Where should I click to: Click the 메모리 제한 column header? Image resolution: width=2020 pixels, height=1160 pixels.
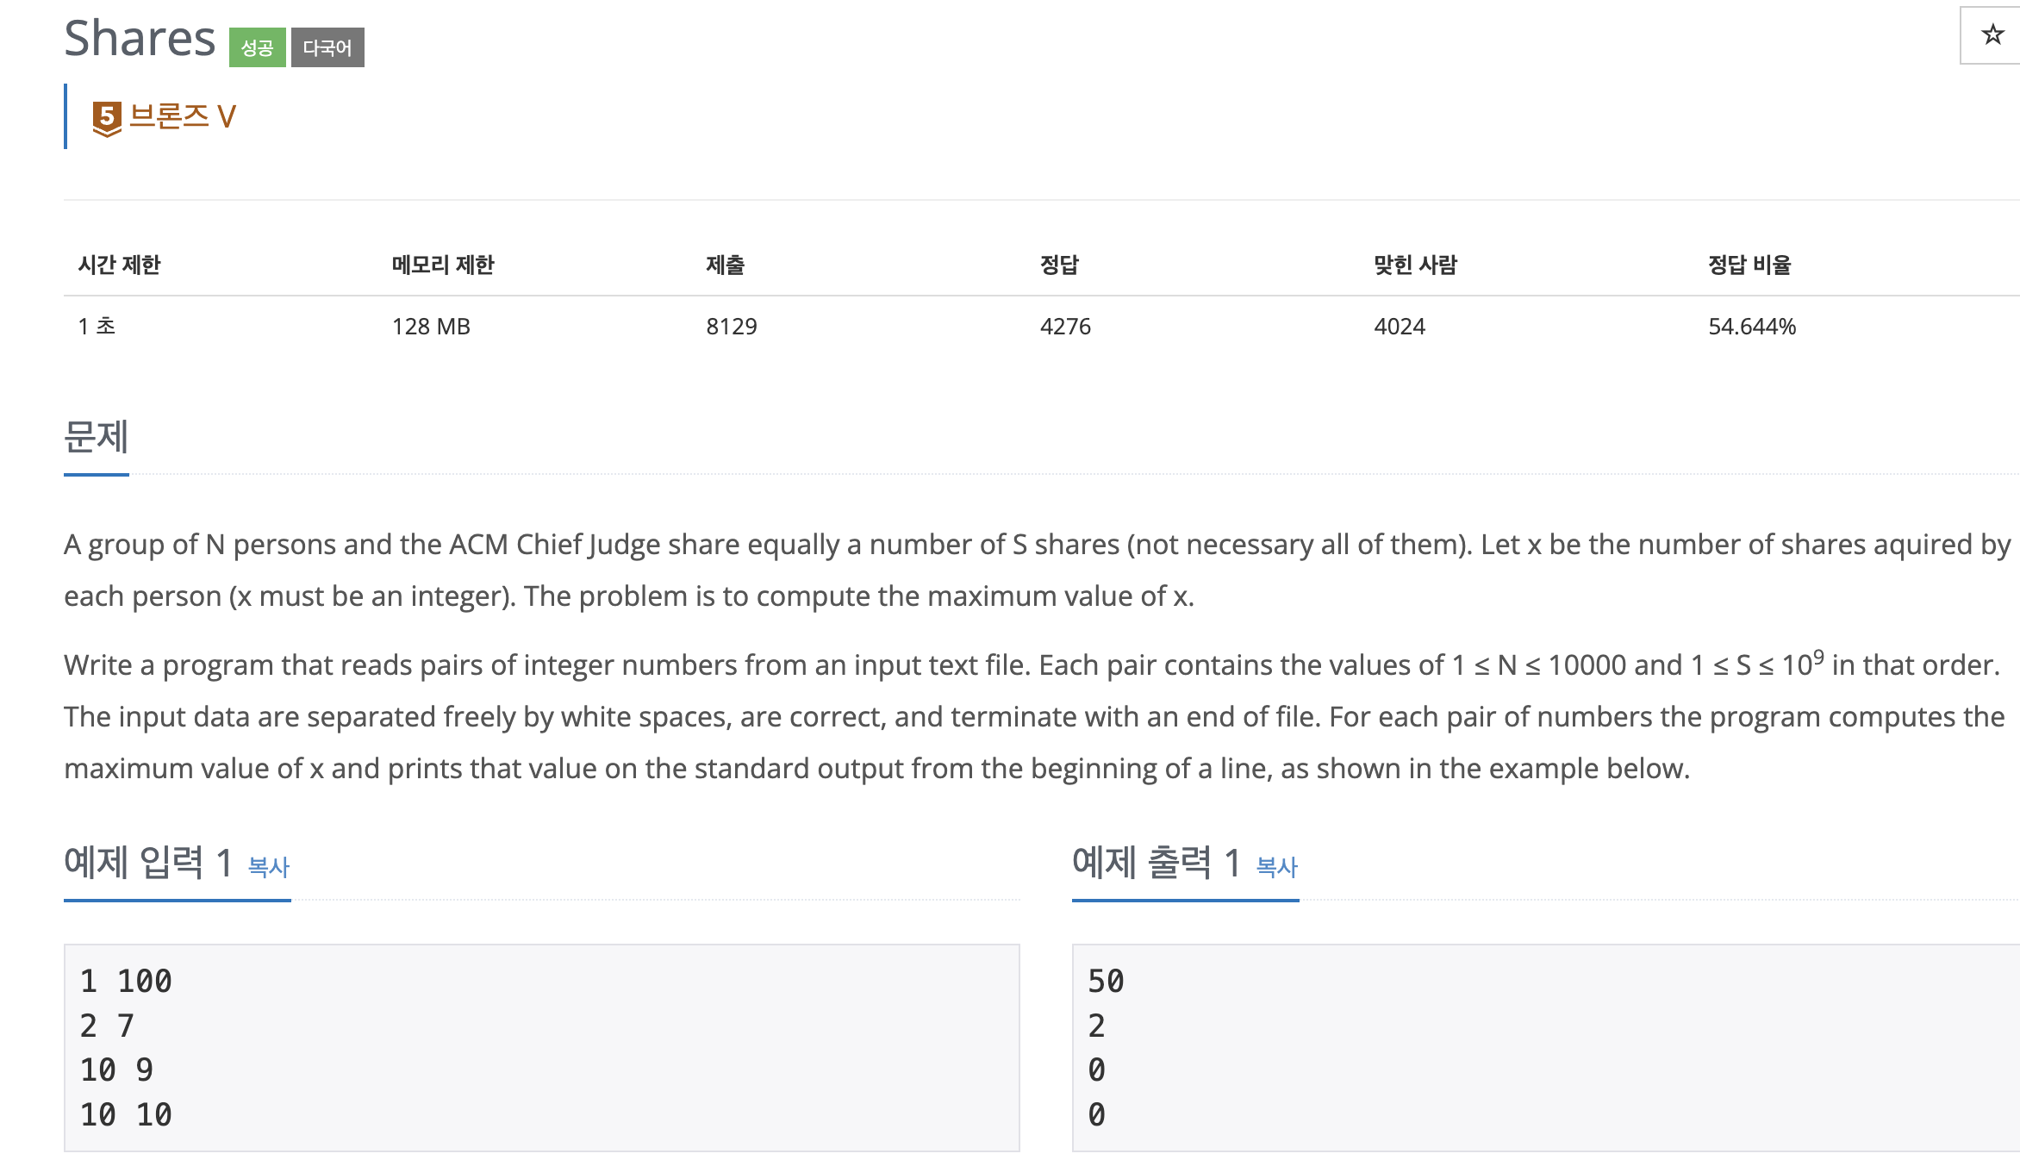[x=444, y=265]
